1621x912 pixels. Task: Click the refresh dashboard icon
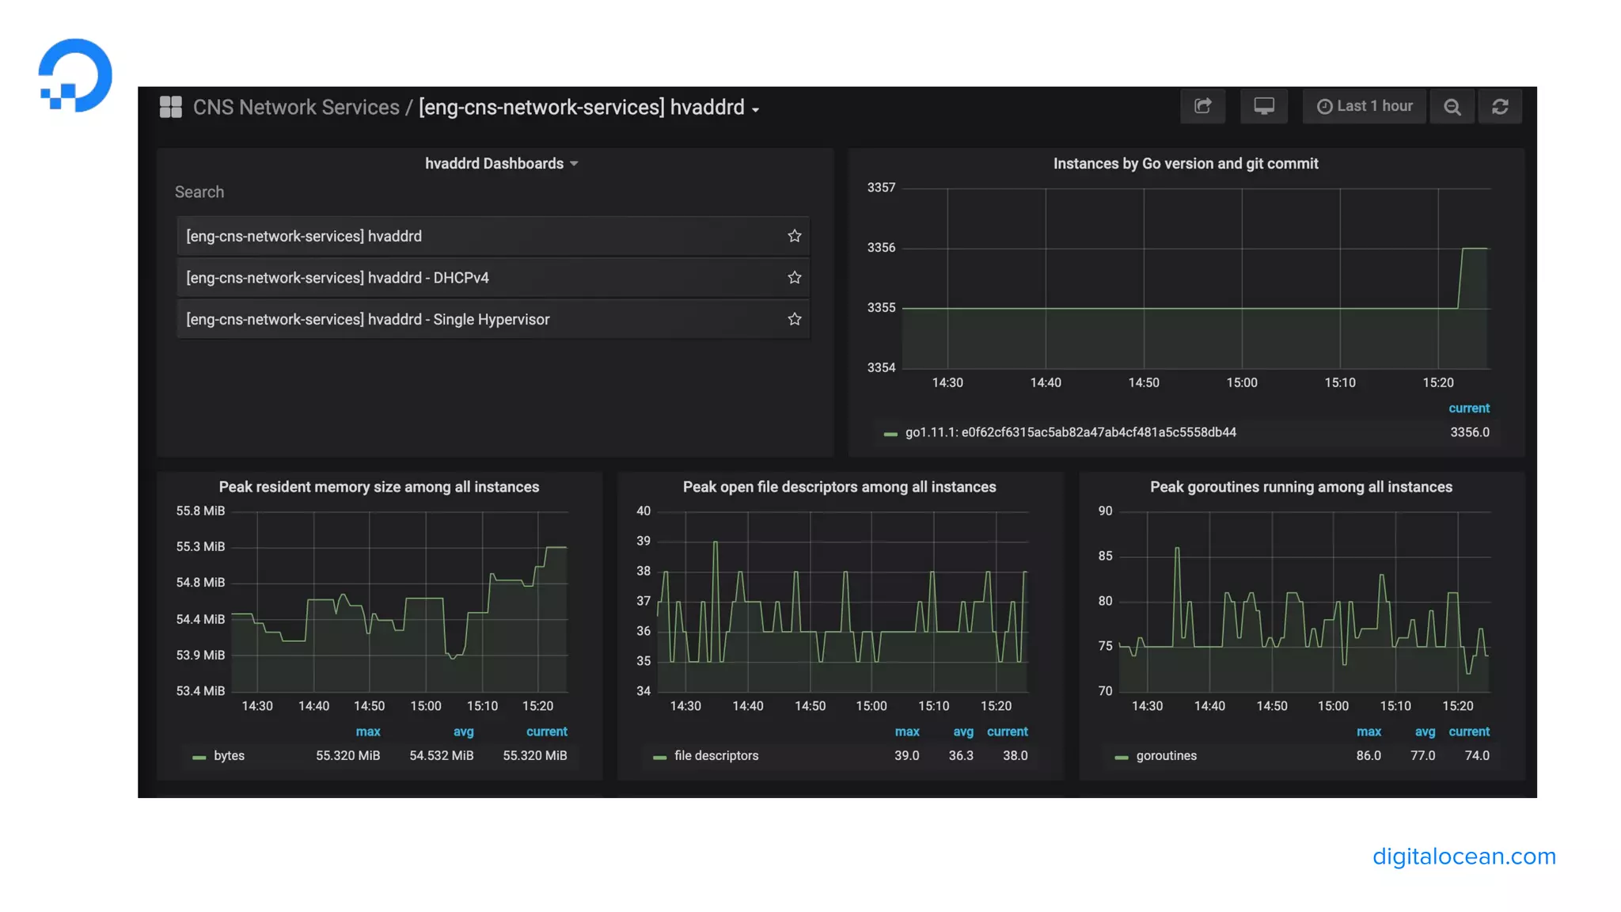click(1499, 106)
